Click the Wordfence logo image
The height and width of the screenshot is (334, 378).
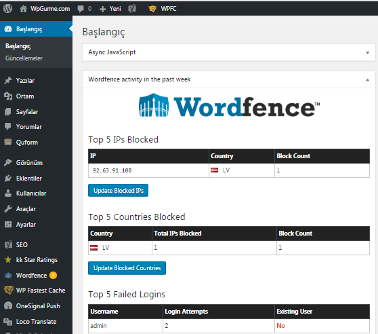pos(229,105)
